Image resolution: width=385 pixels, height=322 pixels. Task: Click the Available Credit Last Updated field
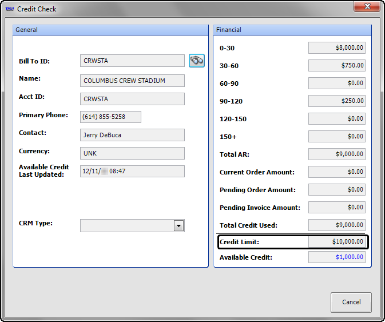point(132,171)
